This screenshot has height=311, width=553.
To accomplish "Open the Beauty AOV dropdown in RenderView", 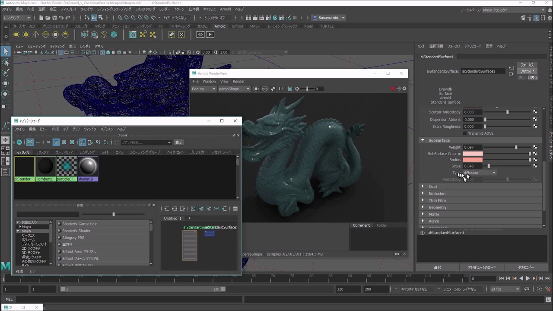I will pyautogui.click(x=203, y=89).
